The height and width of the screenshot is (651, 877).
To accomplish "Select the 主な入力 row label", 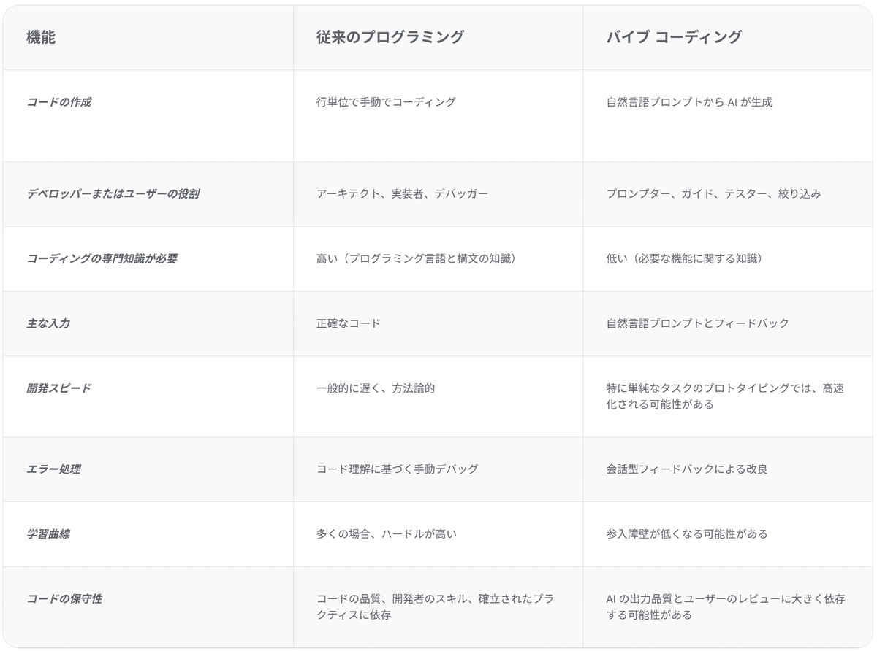I will point(48,323).
